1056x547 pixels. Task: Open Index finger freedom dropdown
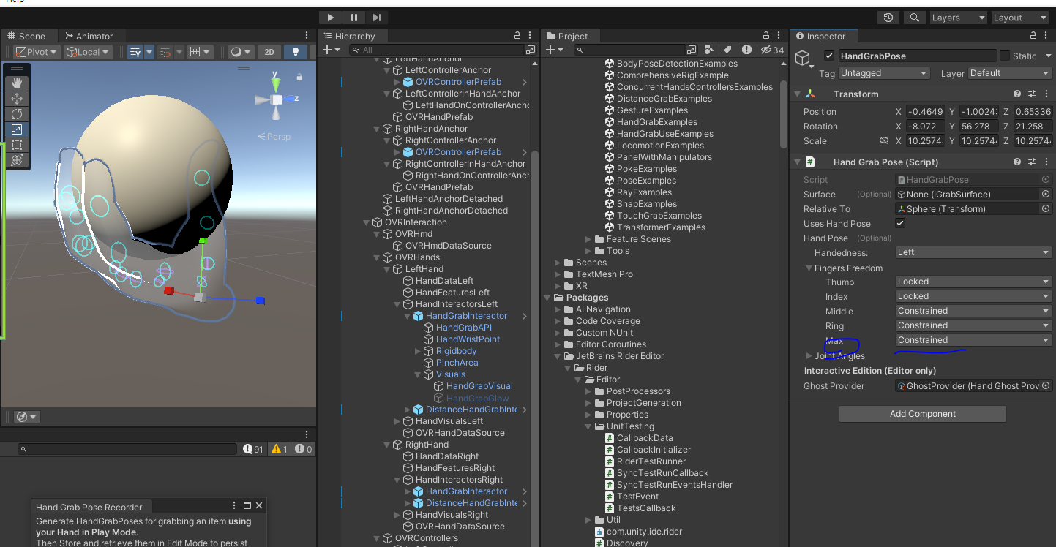(x=974, y=296)
